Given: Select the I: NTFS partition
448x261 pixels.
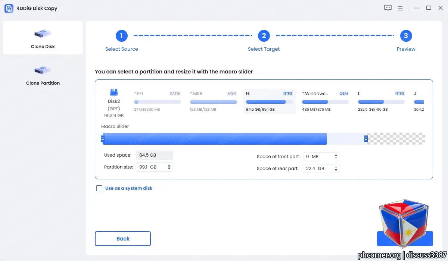Looking at the screenshot, I should coord(382,101).
